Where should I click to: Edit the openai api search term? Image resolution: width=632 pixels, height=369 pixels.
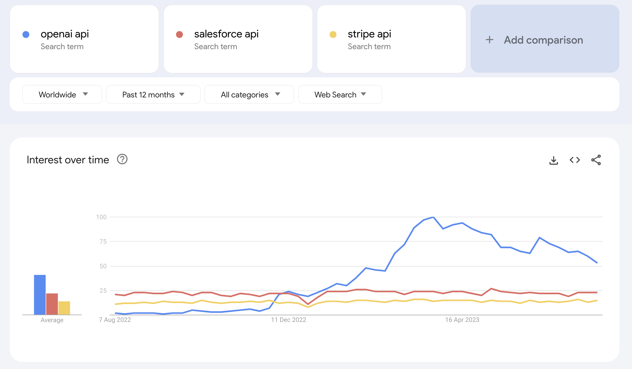(x=65, y=34)
